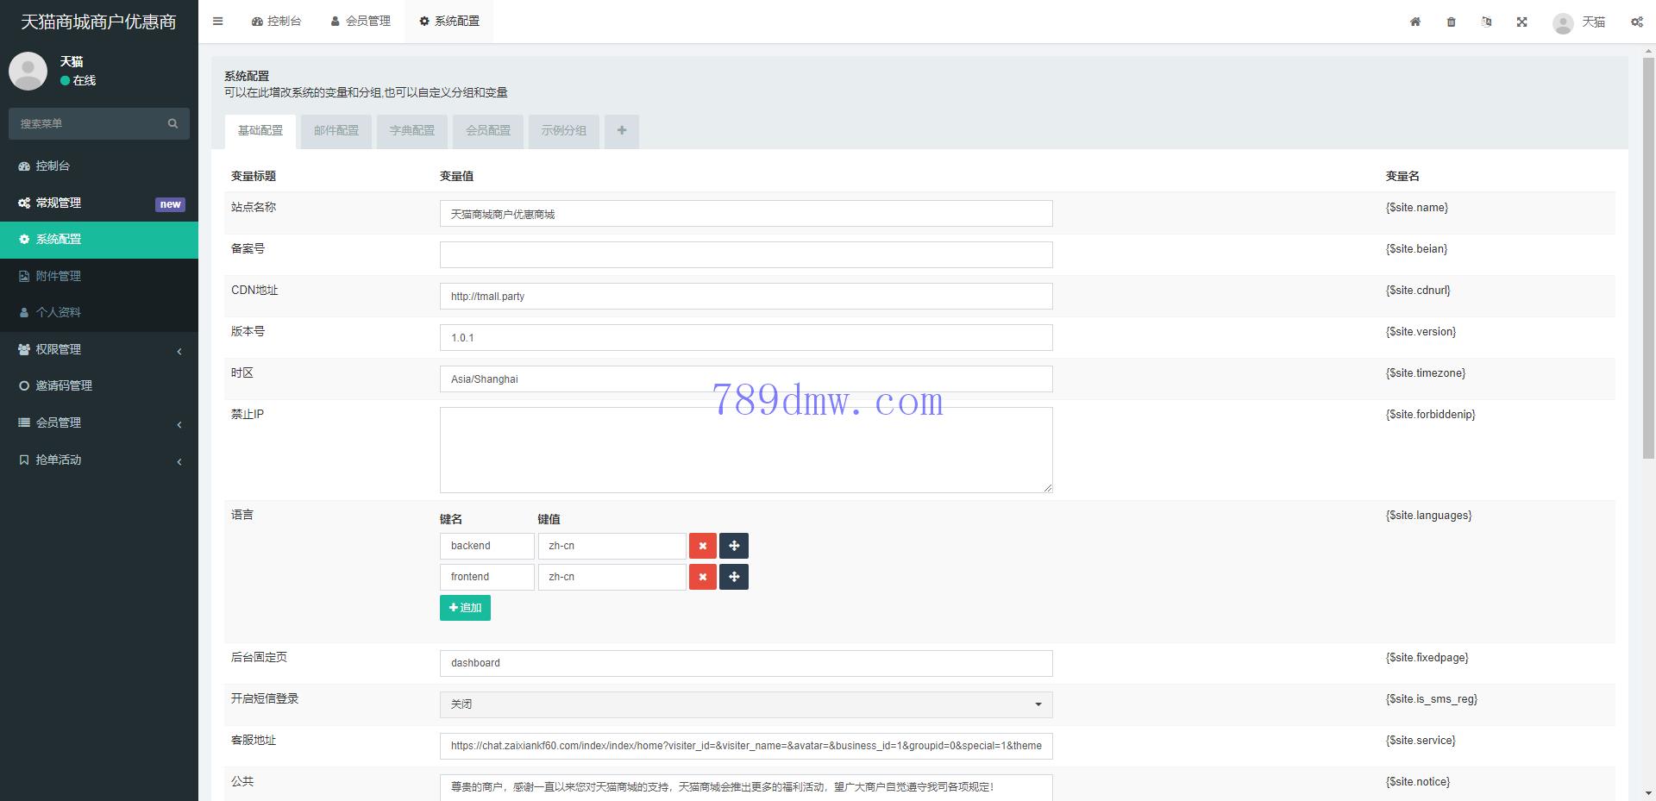Click the page vertical scrollbar

[x=1648, y=259]
